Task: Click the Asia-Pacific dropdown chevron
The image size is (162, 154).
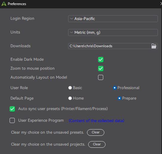Action: [71, 19]
